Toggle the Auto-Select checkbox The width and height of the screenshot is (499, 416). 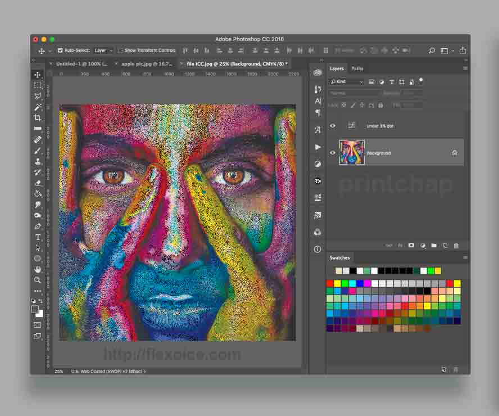tap(60, 51)
